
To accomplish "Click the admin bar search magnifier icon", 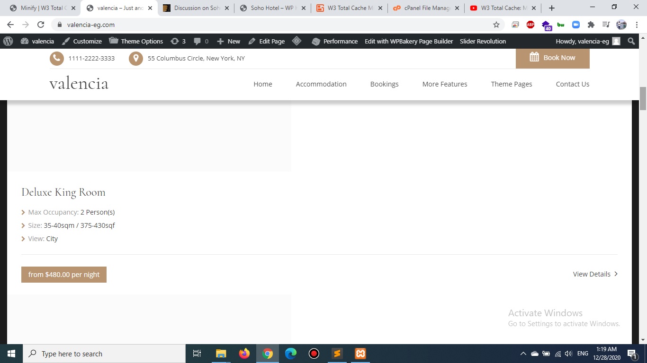I will click(x=631, y=41).
